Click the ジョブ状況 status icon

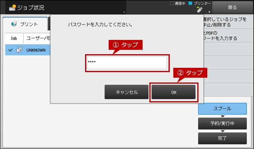12,8
